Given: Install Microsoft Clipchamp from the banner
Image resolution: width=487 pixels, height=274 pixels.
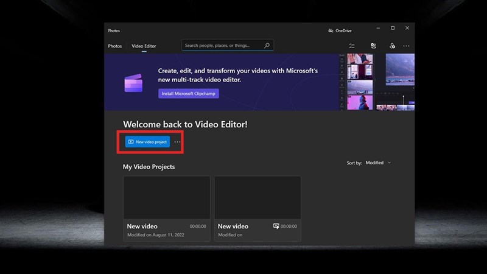Looking at the screenshot, I should point(189,94).
